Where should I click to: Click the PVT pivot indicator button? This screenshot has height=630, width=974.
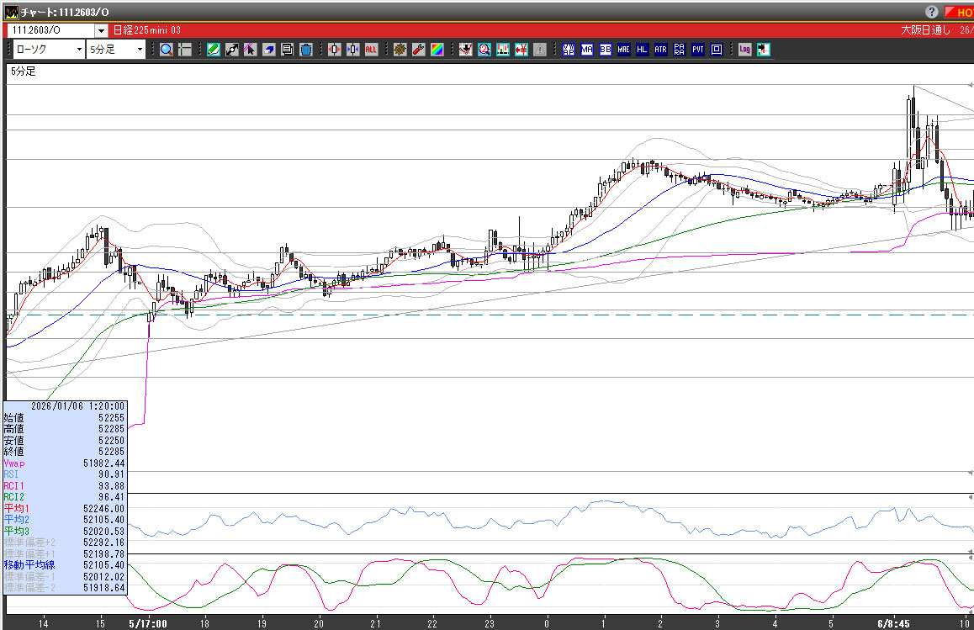click(698, 50)
